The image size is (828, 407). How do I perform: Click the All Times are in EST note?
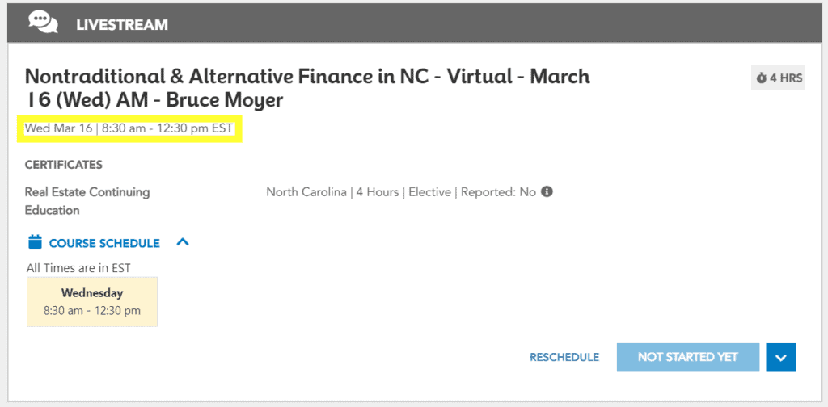click(78, 268)
